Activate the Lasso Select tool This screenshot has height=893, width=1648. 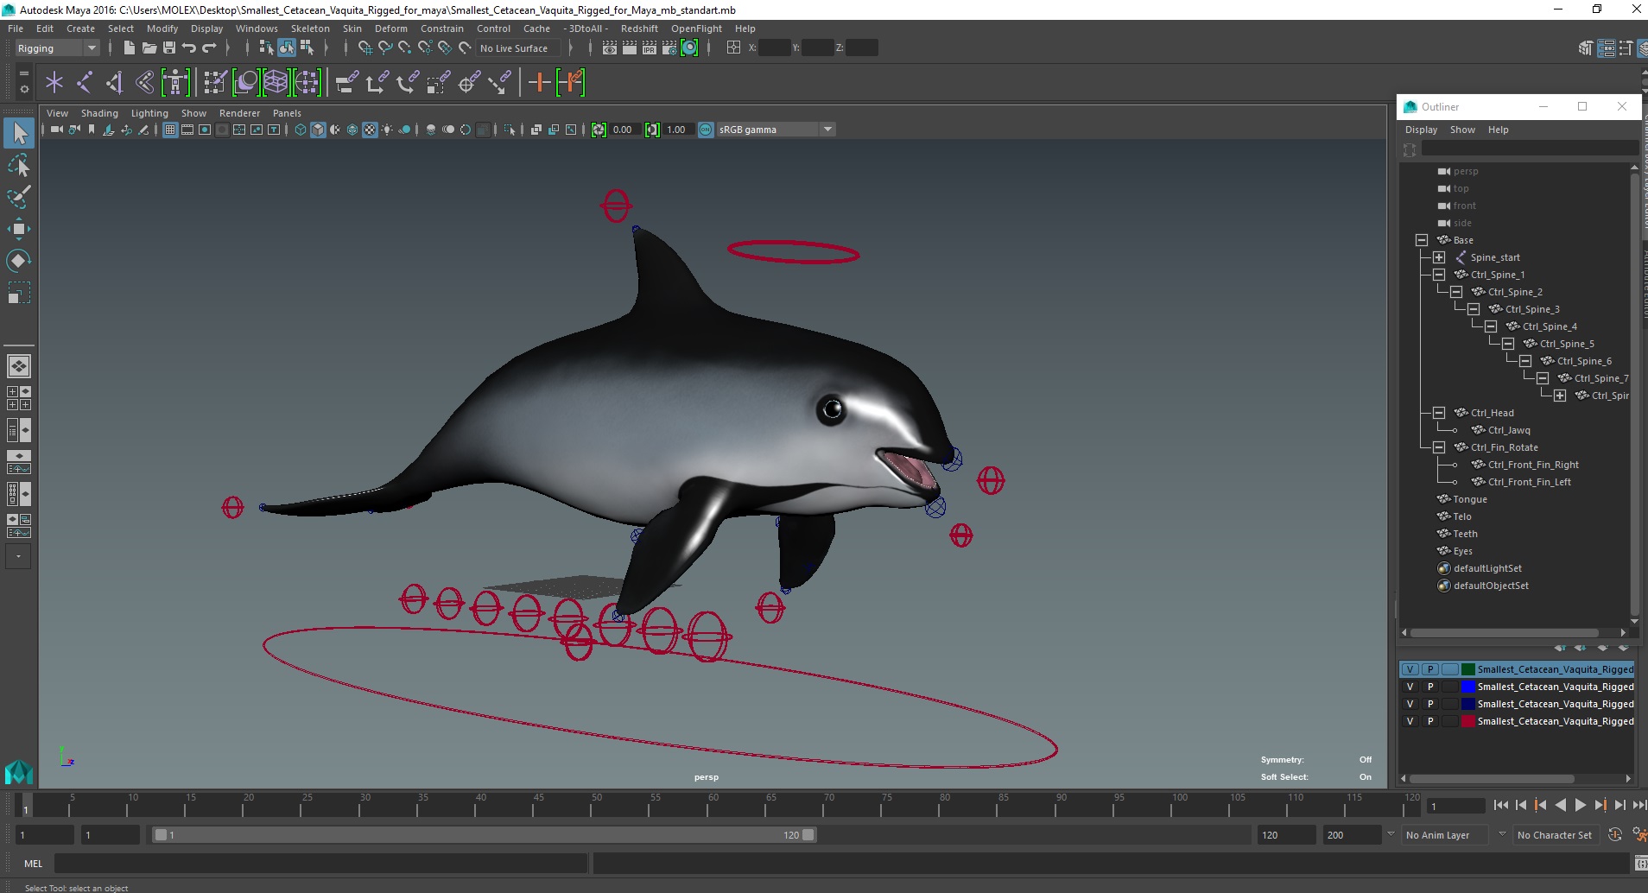[19, 165]
